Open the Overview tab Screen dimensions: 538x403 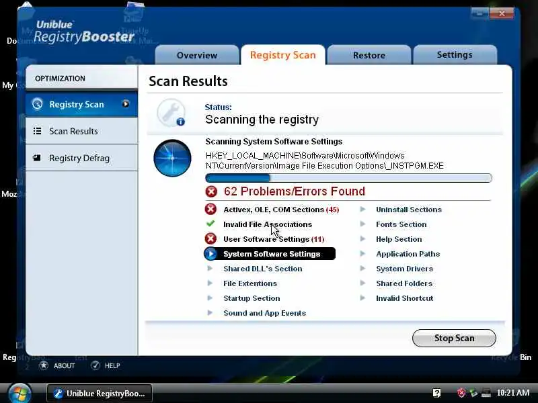click(197, 55)
